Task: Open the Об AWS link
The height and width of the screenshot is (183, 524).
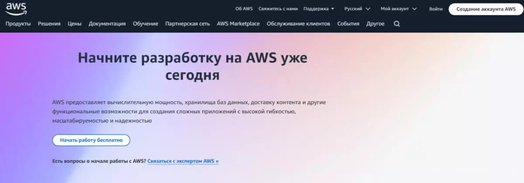Action: coord(245,9)
